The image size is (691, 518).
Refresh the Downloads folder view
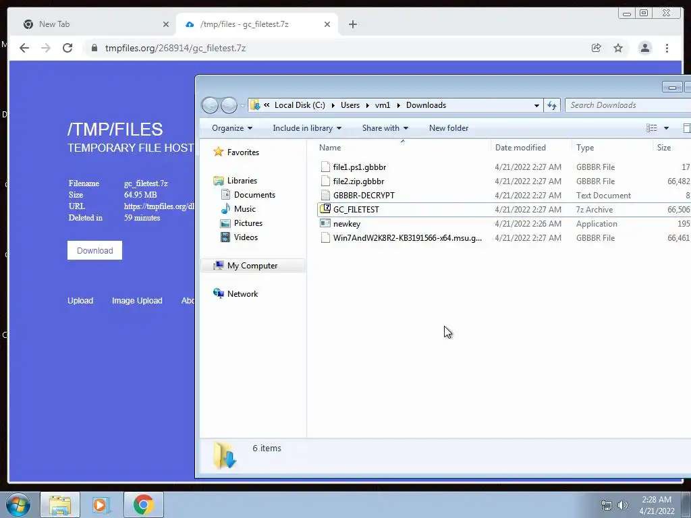(x=552, y=105)
